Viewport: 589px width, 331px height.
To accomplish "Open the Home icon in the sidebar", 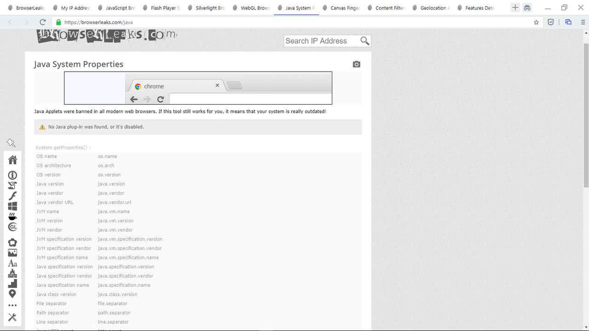I will point(12,160).
